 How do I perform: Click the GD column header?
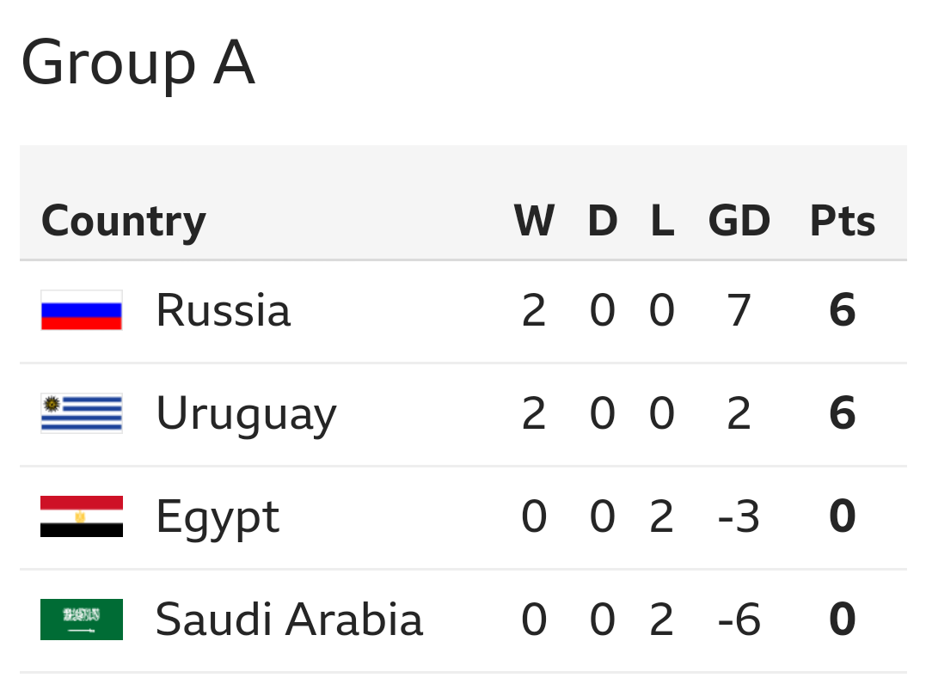[739, 221]
